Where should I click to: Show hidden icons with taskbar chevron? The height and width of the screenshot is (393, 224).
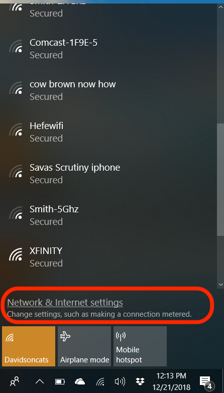(40, 382)
